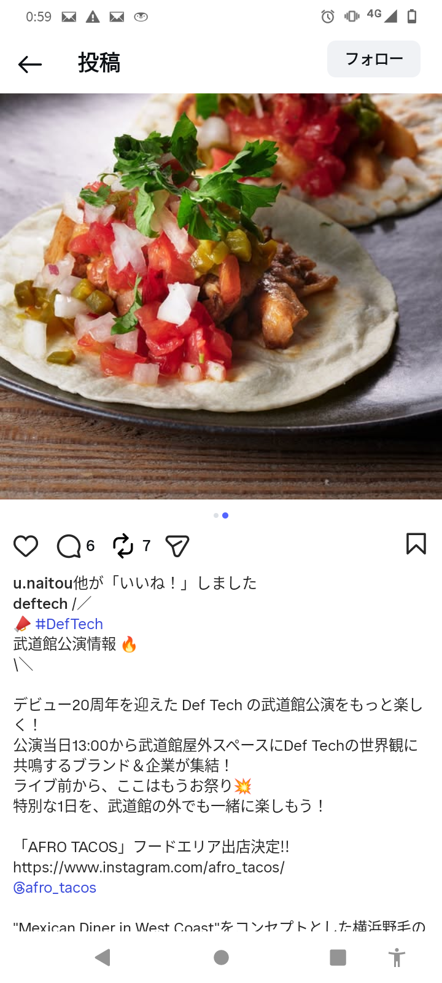
Task: Repost using the circular arrows icon
Action: pos(123,546)
